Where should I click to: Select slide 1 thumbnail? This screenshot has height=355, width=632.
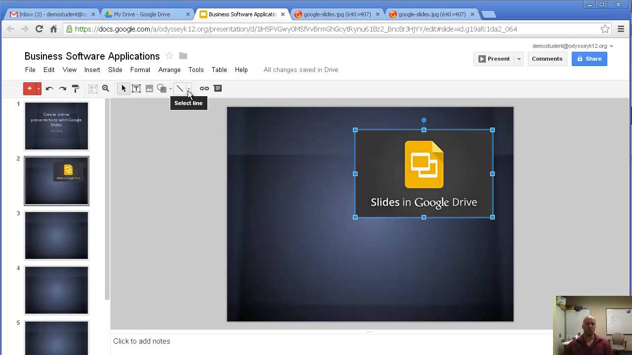pyautogui.click(x=57, y=126)
